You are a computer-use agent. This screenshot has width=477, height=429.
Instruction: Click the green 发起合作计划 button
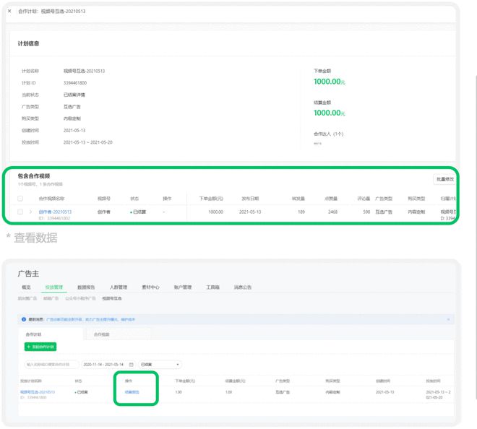coord(40,347)
